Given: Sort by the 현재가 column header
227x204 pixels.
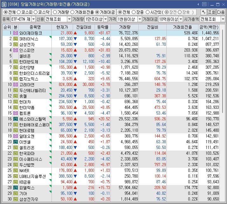Looking at the screenshot, I should [62, 27].
